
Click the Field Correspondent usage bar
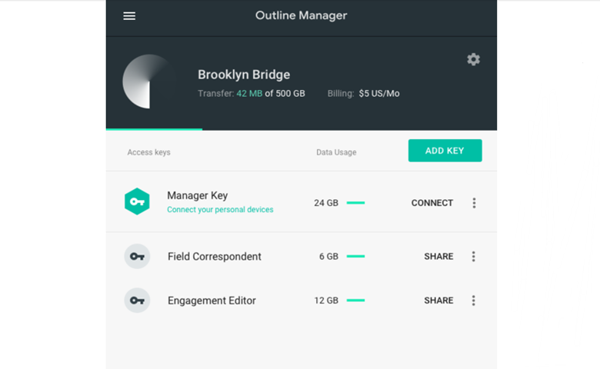tap(355, 256)
